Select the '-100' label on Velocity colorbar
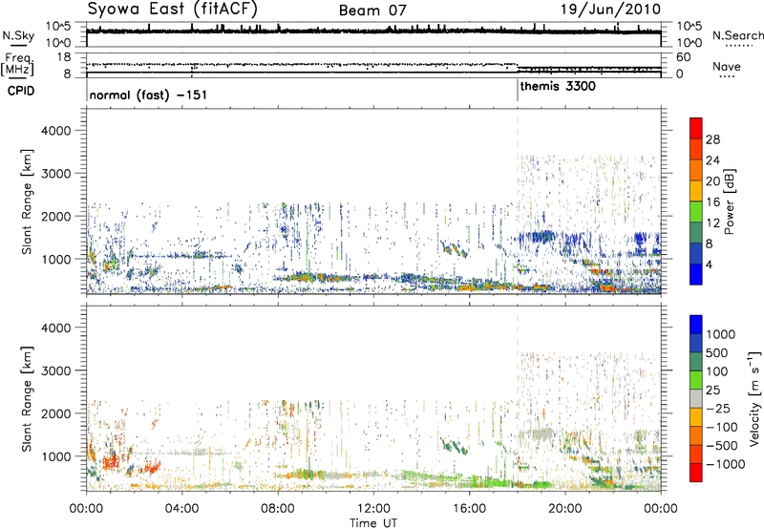 pos(722,427)
